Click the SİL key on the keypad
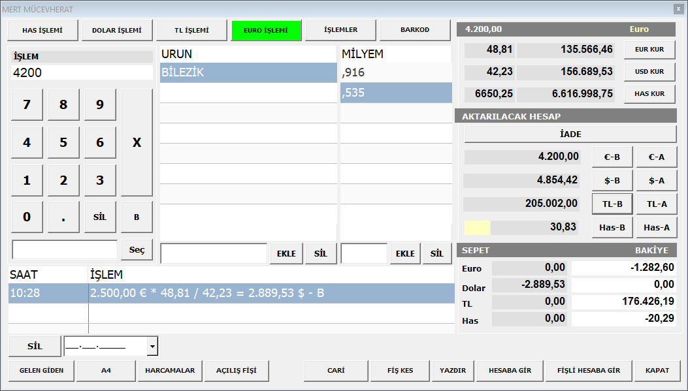 coord(100,217)
